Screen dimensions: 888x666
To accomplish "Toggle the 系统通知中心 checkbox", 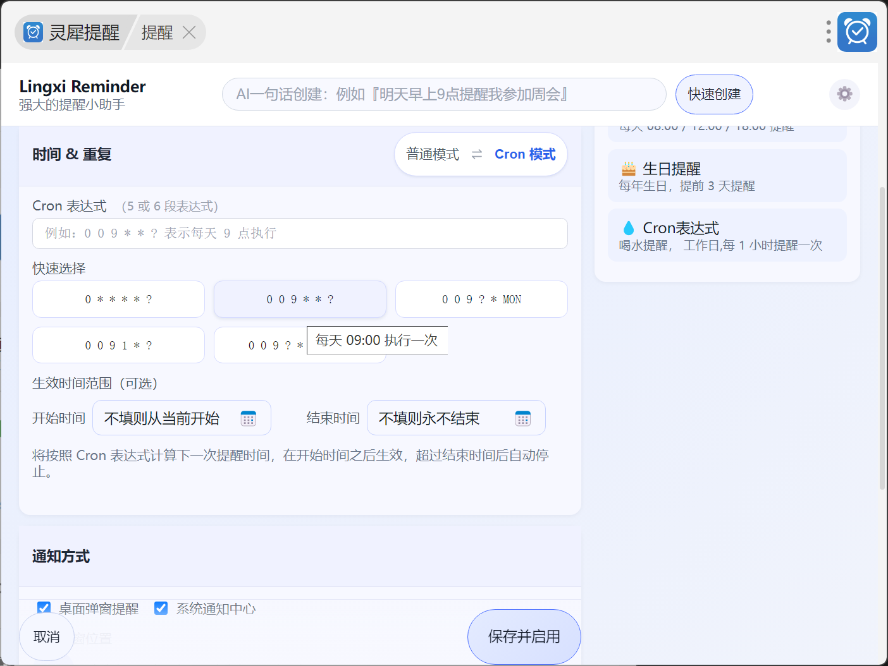I will 161,608.
